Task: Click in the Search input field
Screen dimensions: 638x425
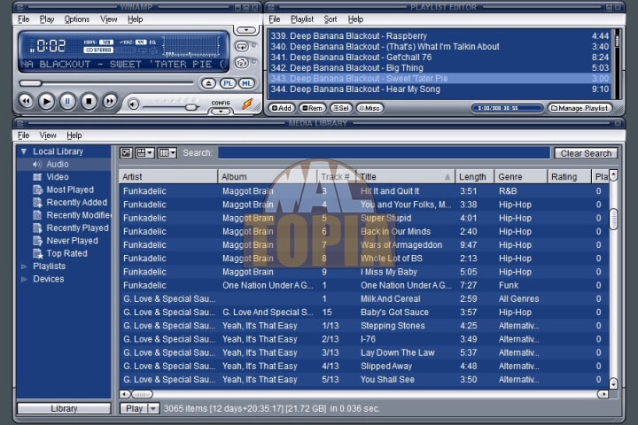Action: pyautogui.click(x=384, y=153)
